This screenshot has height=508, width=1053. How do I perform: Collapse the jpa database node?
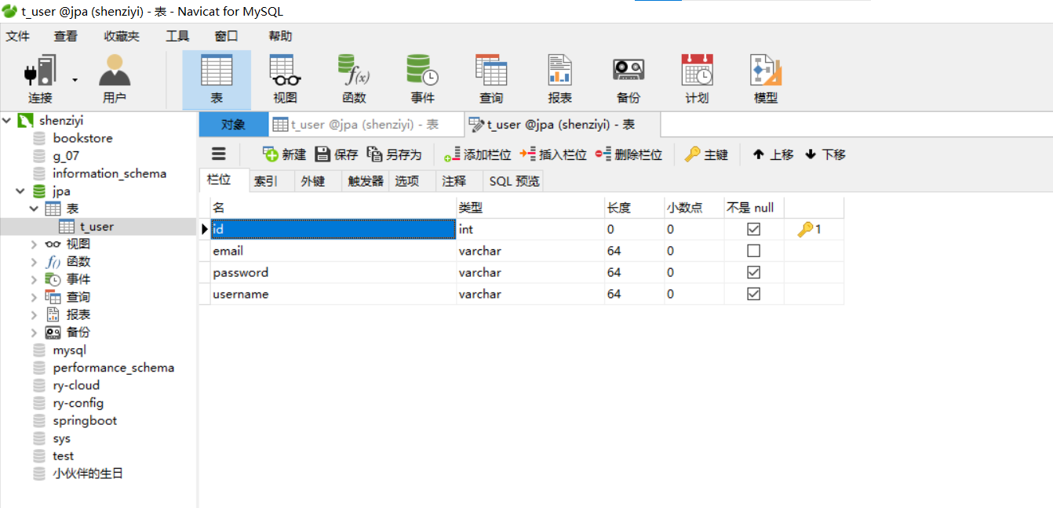(x=21, y=191)
